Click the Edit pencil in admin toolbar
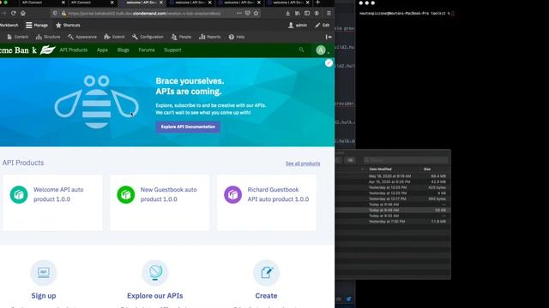The height and width of the screenshot is (308, 549). point(323,25)
